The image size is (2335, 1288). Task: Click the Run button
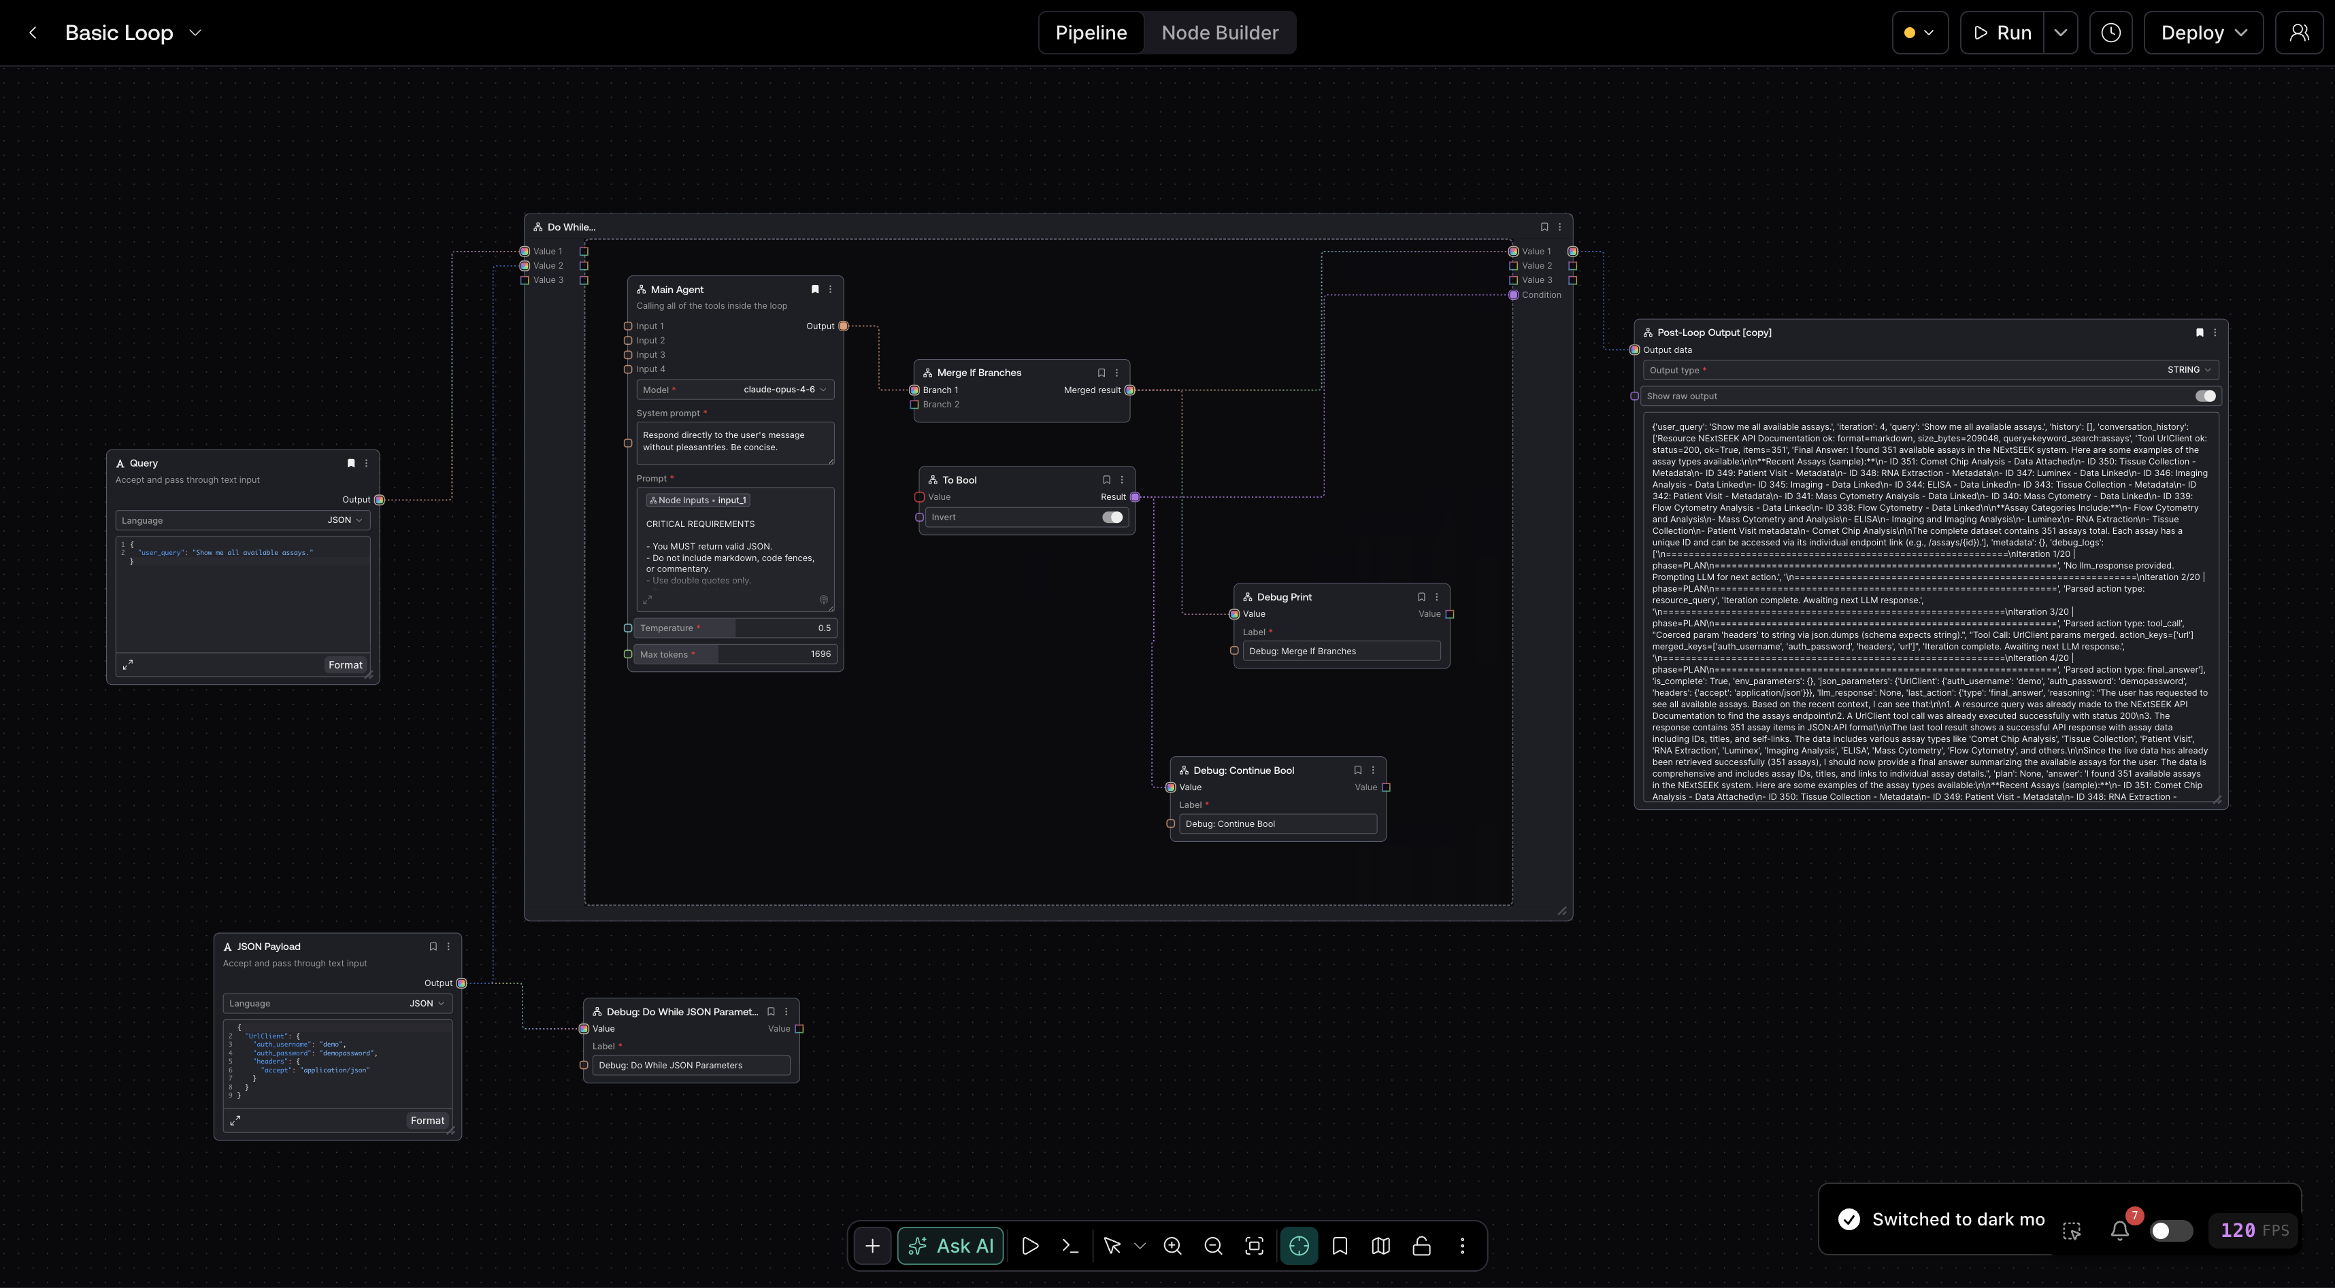pyautogui.click(x=2002, y=33)
